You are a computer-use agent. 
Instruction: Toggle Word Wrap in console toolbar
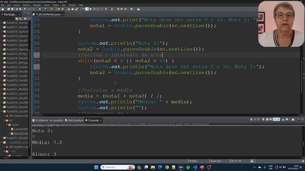click(271, 119)
